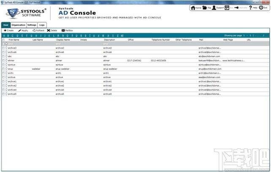Screen dimensions: 271x172
Task: Click the Activate key icon
Action: click(x=237, y=8)
